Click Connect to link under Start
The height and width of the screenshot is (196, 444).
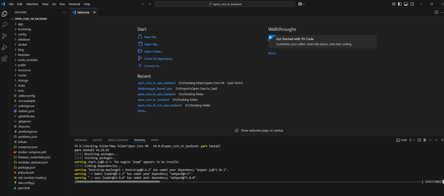point(152,66)
